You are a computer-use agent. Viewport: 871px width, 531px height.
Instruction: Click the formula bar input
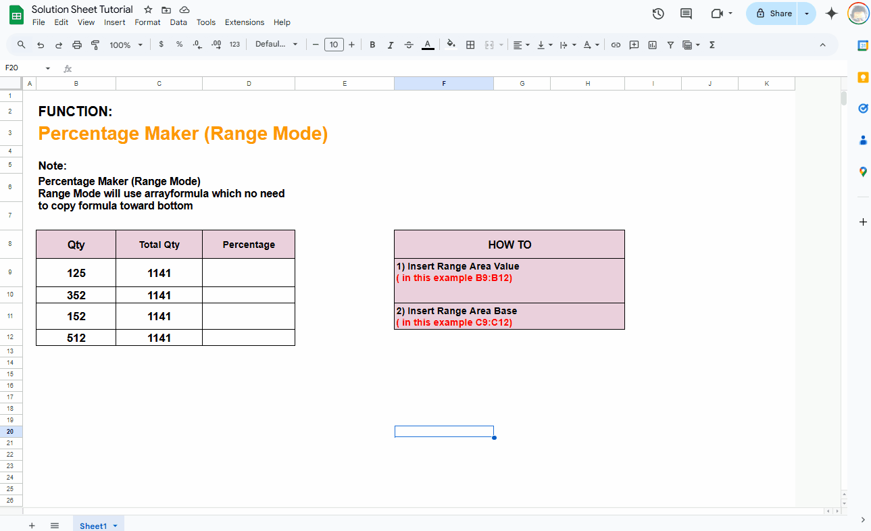(459, 68)
